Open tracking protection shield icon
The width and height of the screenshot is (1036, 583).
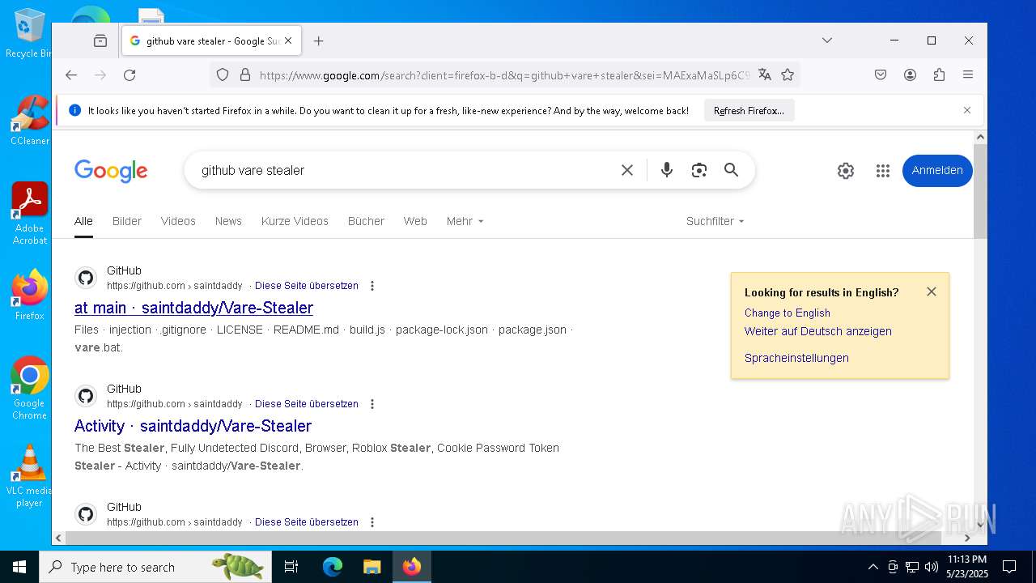(x=223, y=75)
